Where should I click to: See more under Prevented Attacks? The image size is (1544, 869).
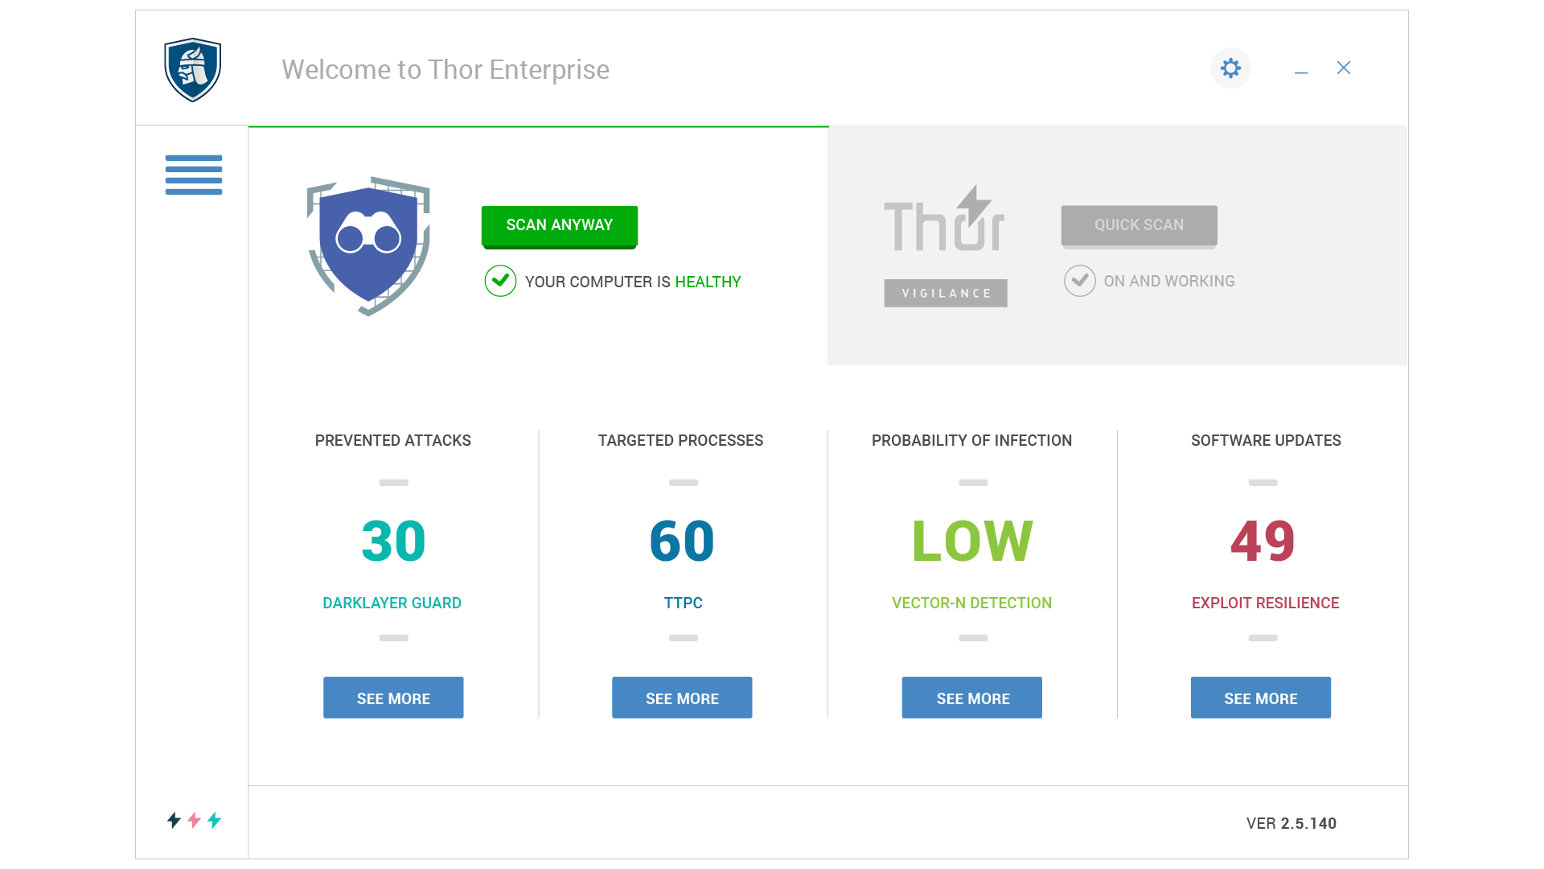(393, 698)
